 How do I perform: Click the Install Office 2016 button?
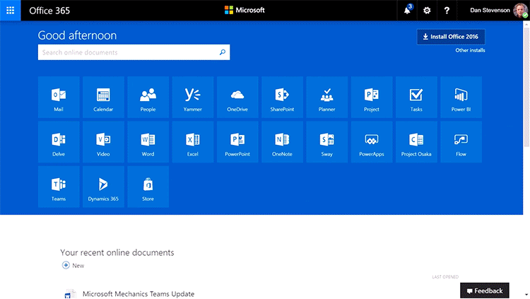click(x=451, y=37)
